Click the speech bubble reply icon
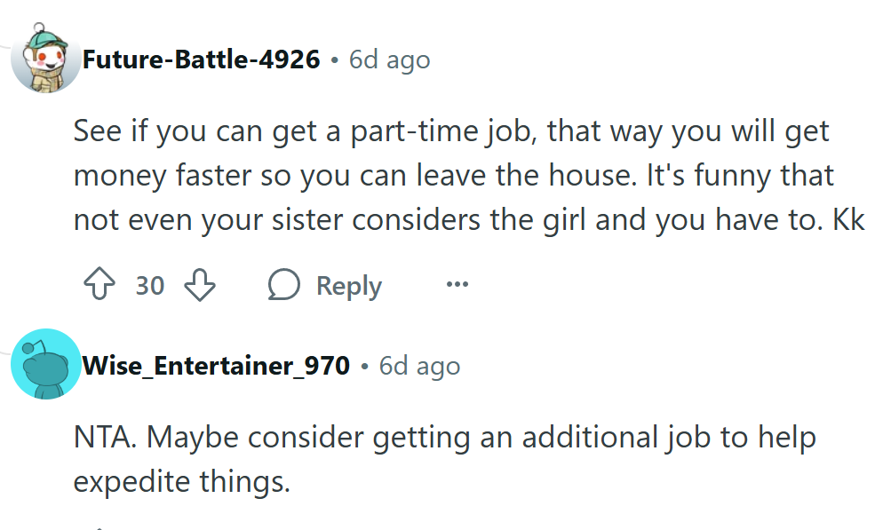Image resolution: width=875 pixels, height=530 pixels. coord(285,284)
